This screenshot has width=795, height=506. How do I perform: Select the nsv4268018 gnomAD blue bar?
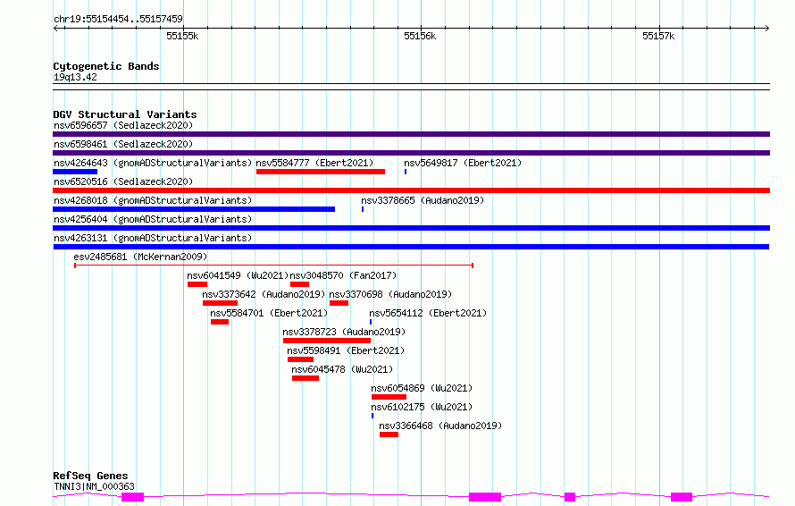pyautogui.click(x=194, y=209)
